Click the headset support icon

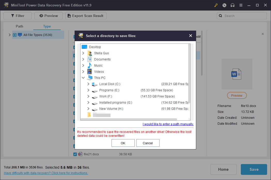233,5
